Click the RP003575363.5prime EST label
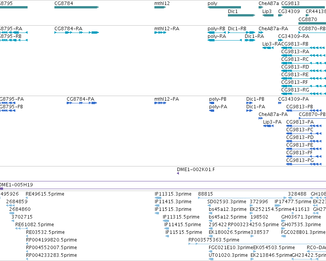 tap(214, 240)
